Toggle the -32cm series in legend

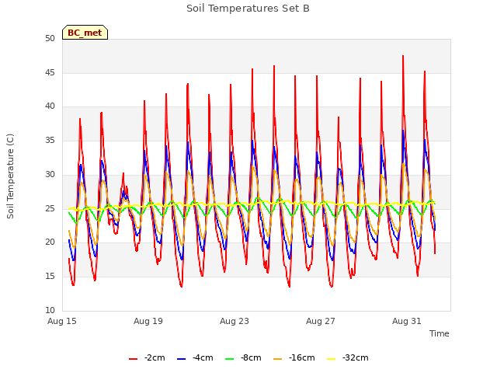click(x=348, y=358)
